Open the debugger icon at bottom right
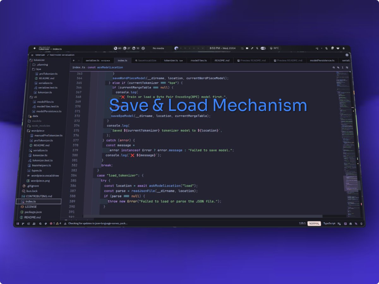The image size is (379, 284). click(x=351, y=223)
